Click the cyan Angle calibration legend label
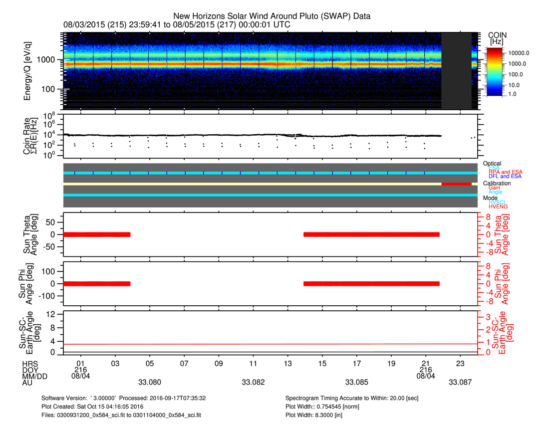549x424 pixels. (x=496, y=192)
